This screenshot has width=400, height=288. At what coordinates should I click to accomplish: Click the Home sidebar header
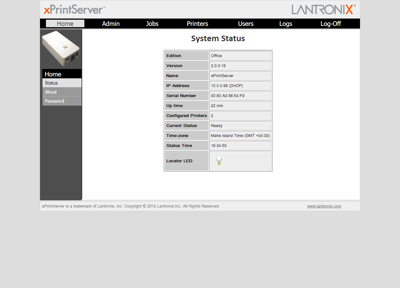(x=62, y=74)
